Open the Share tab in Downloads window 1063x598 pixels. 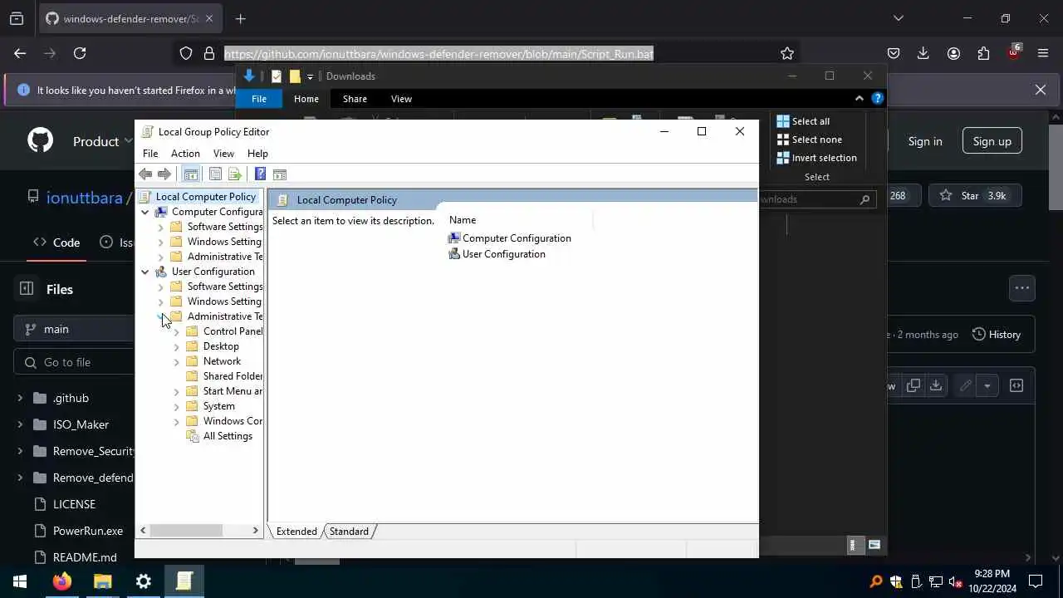click(x=355, y=99)
